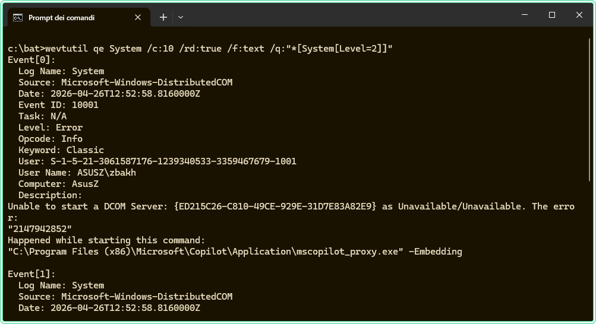Open a new tab with the plus button
596x324 pixels.
click(163, 18)
